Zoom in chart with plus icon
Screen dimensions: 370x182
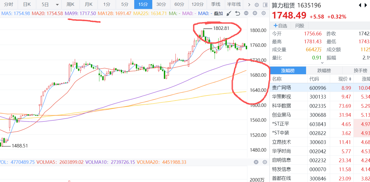pos(255,13)
